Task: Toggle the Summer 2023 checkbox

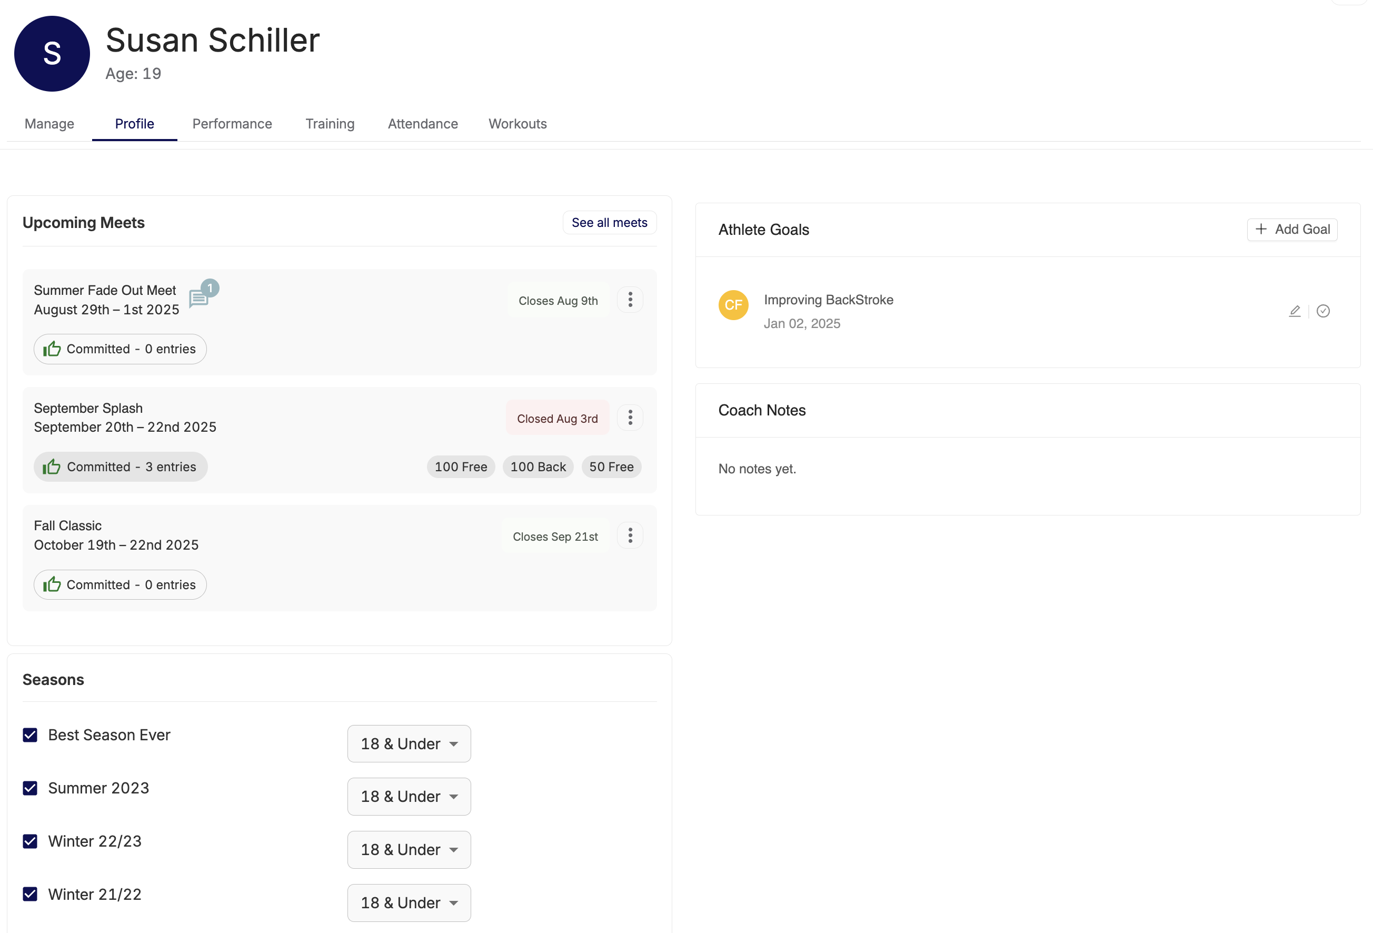Action: tap(30, 788)
